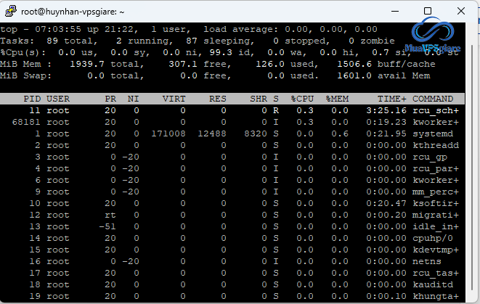The image size is (480, 304).
Task: Click the %MEM column header
Action: click(336, 98)
